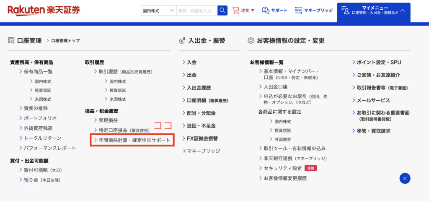The height and width of the screenshot is (201, 429).
Task: Click the 入出金・振替 yen icon
Action: pos(182,41)
